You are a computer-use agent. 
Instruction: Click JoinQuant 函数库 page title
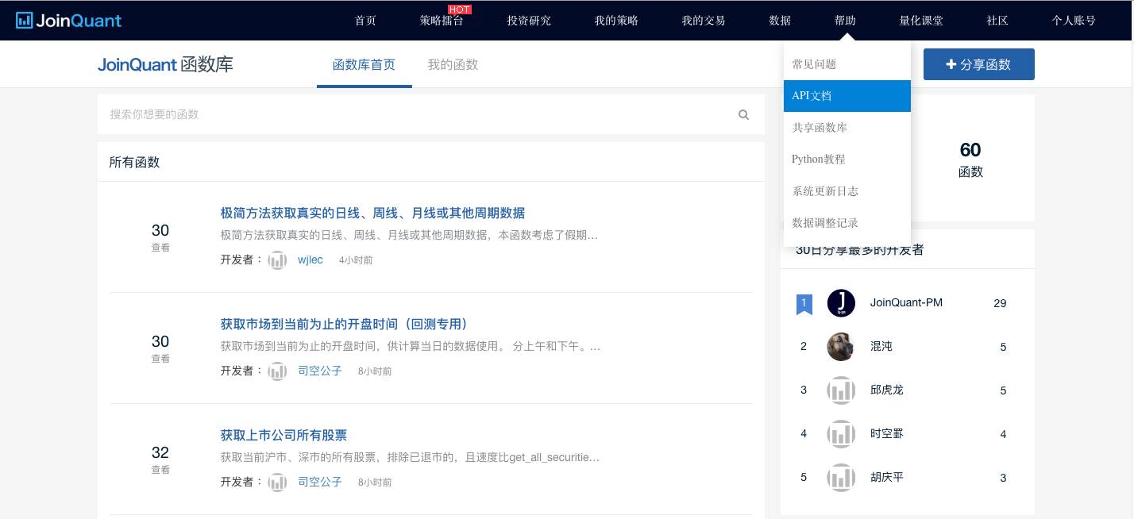(x=165, y=65)
